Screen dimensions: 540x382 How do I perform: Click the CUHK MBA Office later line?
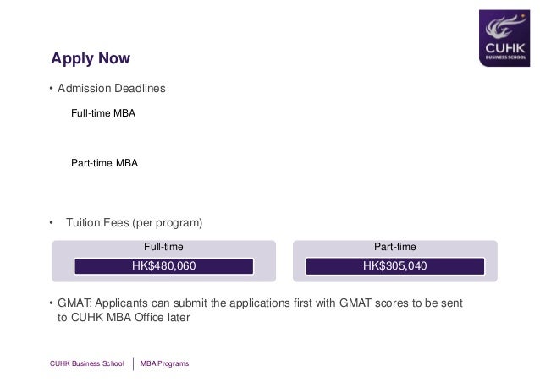124,318
